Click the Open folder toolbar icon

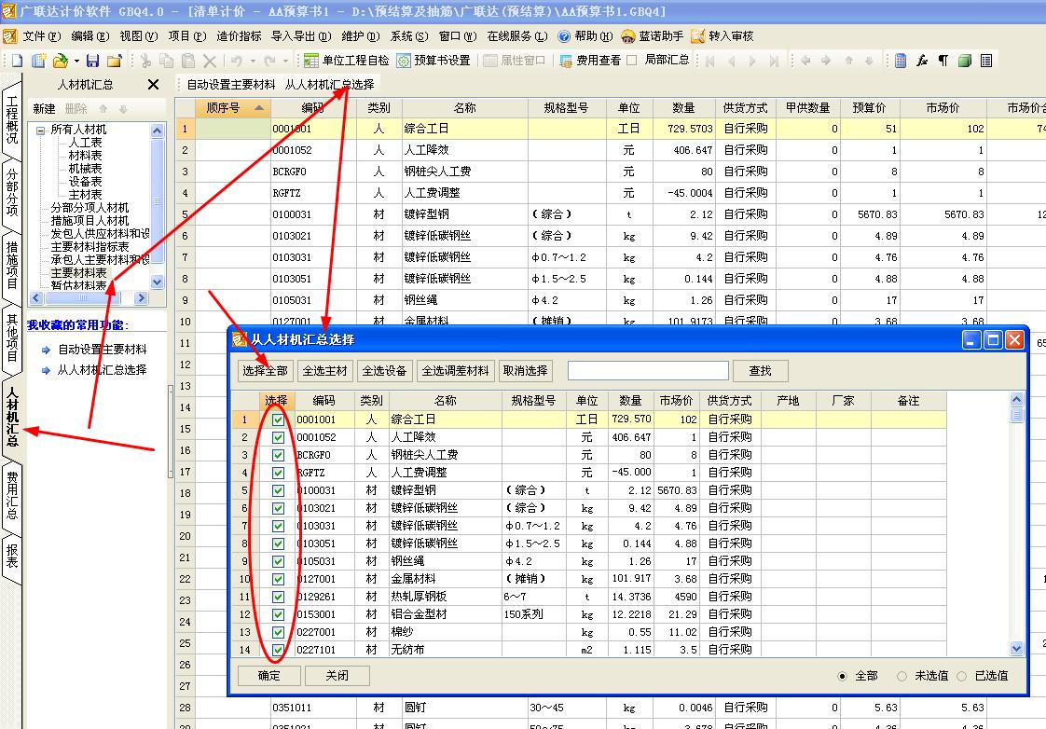(60, 61)
